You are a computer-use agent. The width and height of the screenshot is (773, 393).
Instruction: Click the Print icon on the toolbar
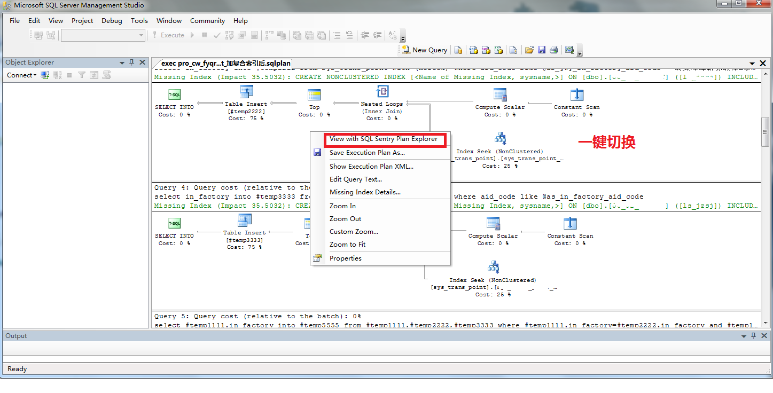[555, 49]
